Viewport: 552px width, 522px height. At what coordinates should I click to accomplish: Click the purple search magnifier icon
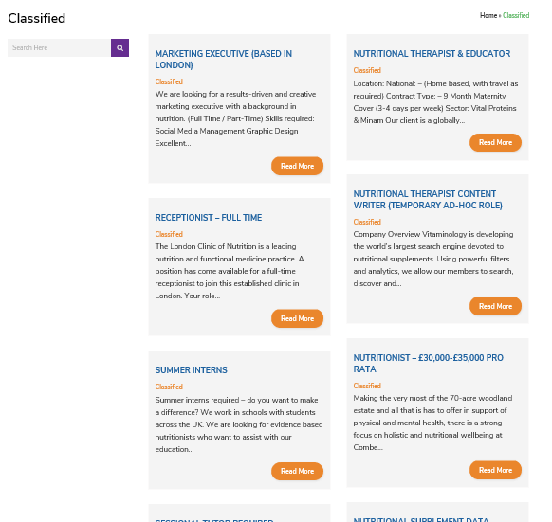(x=120, y=47)
